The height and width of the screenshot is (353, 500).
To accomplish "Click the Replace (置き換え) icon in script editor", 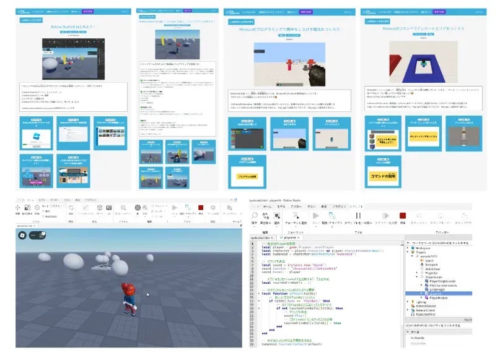I will [x=265, y=216].
